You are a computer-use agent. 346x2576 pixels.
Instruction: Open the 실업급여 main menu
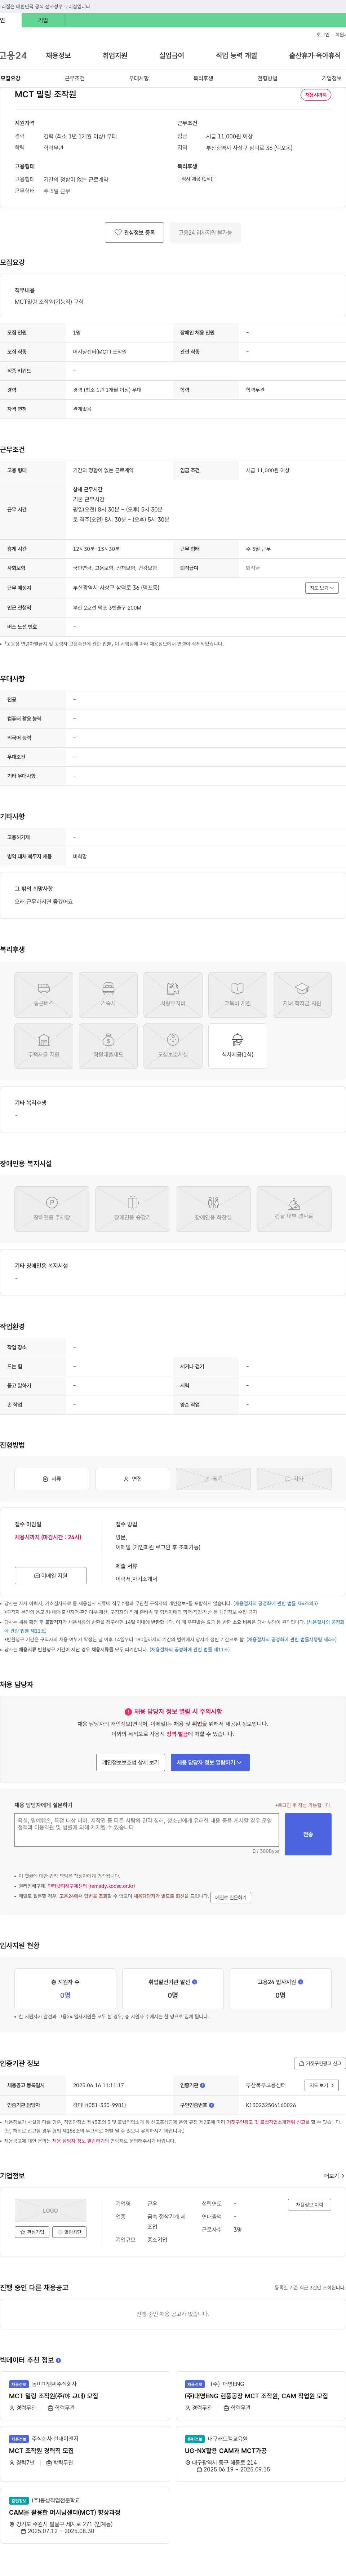click(x=172, y=56)
